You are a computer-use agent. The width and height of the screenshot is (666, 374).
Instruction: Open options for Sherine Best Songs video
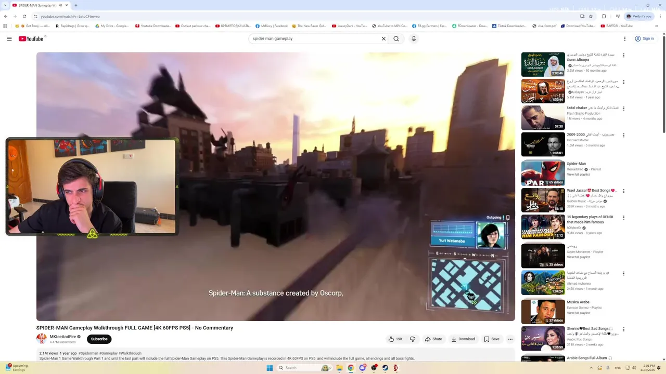click(624, 329)
